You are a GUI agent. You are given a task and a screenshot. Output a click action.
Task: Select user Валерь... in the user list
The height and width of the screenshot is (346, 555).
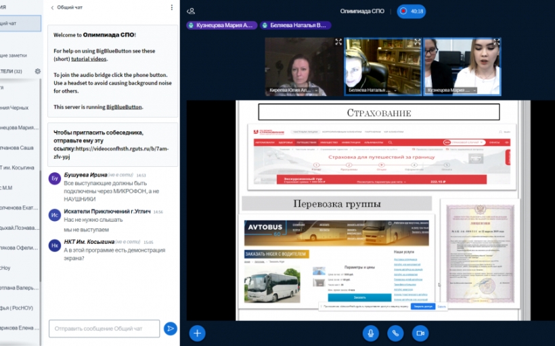[20, 288]
